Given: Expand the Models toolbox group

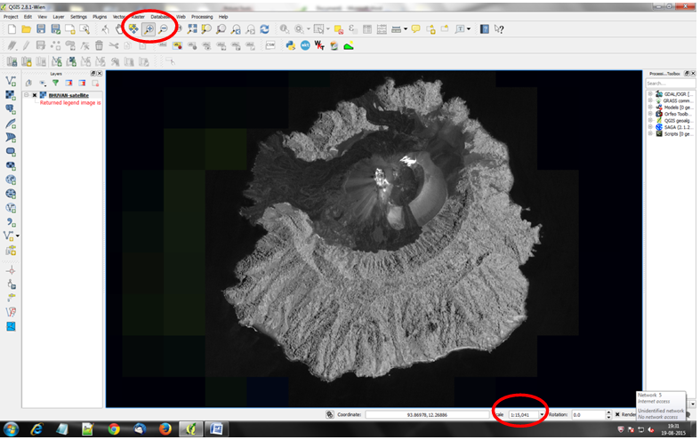Looking at the screenshot, I should click(650, 107).
